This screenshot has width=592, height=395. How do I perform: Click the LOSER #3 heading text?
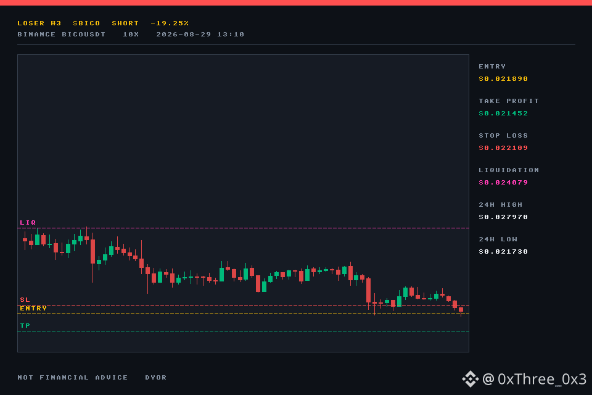click(x=39, y=23)
